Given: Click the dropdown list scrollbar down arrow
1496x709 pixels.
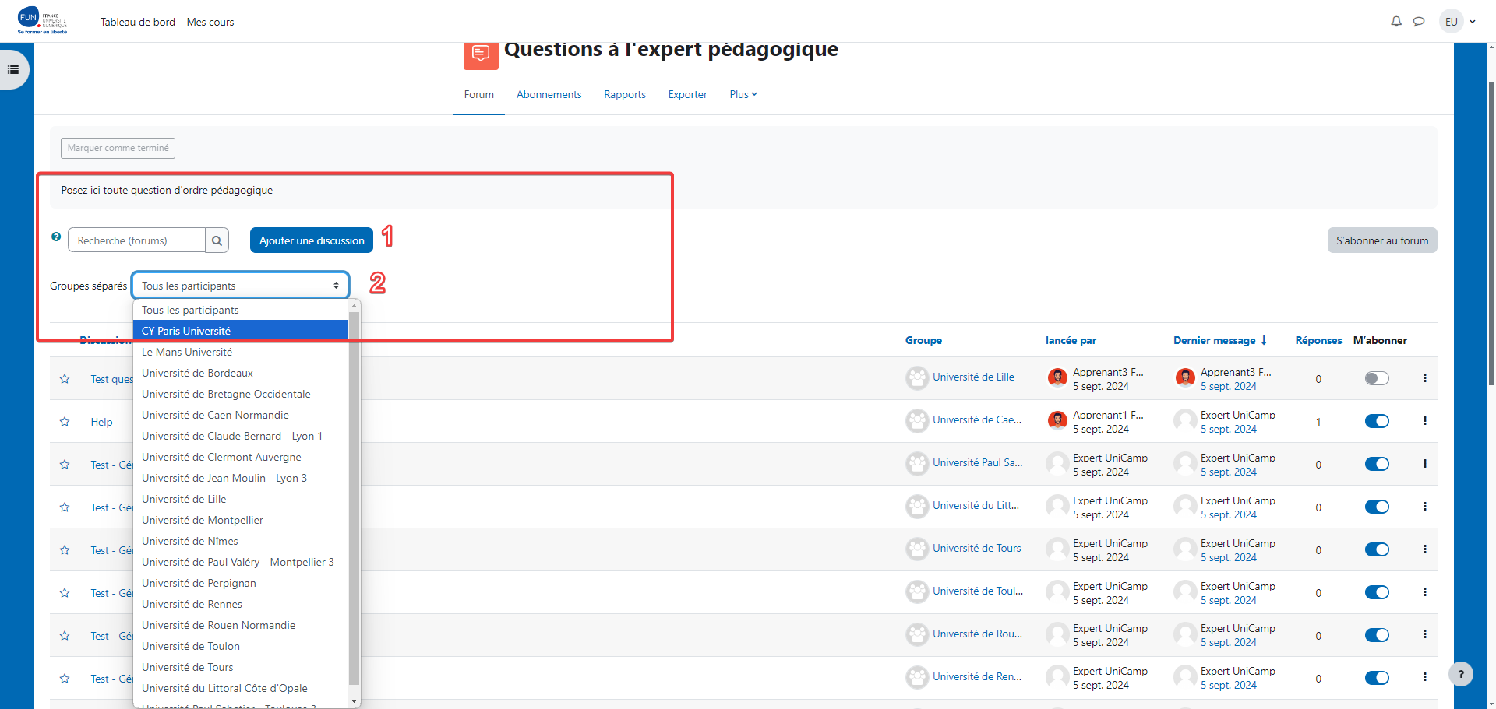Looking at the screenshot, I should pos(355,701).
